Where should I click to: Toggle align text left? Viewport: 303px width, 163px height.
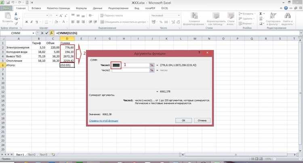pos(73,22)
